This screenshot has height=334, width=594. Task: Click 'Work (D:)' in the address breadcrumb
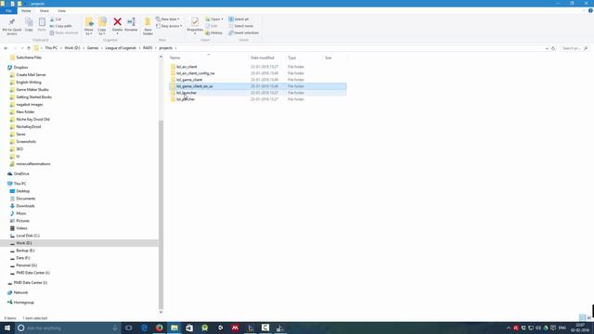point(72,48)
